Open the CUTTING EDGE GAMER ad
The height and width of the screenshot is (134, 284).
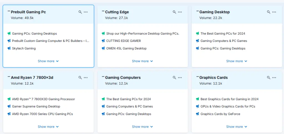point(123,41)
